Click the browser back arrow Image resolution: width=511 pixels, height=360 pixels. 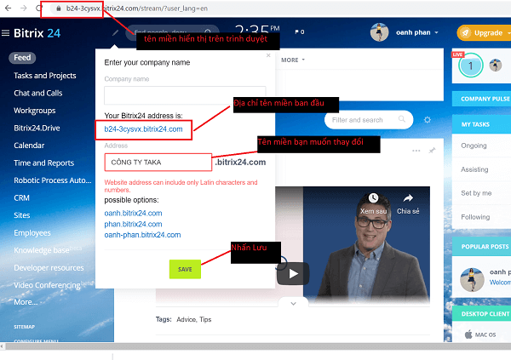(9, 9)
